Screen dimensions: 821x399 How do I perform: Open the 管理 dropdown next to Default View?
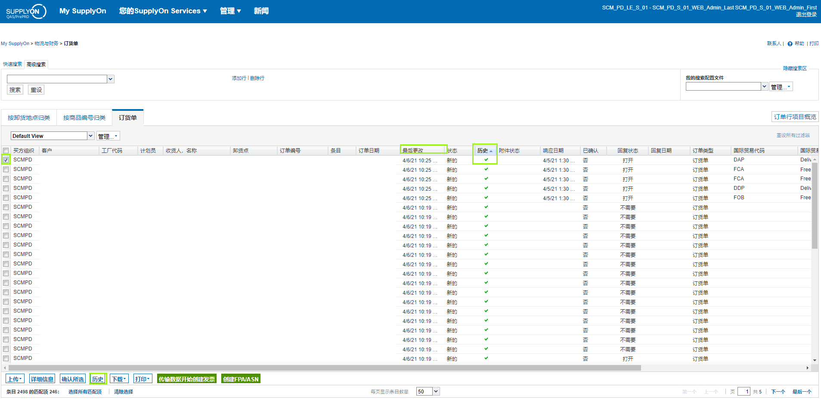[x=108, y=136]
